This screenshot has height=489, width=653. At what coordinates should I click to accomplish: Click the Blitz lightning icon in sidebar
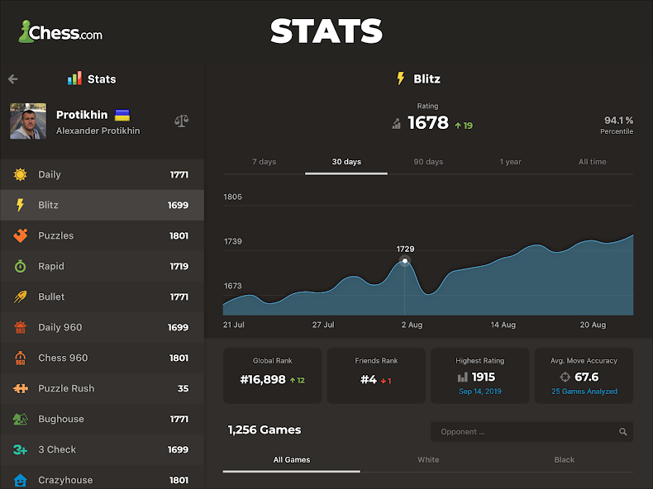coord(20,205)
